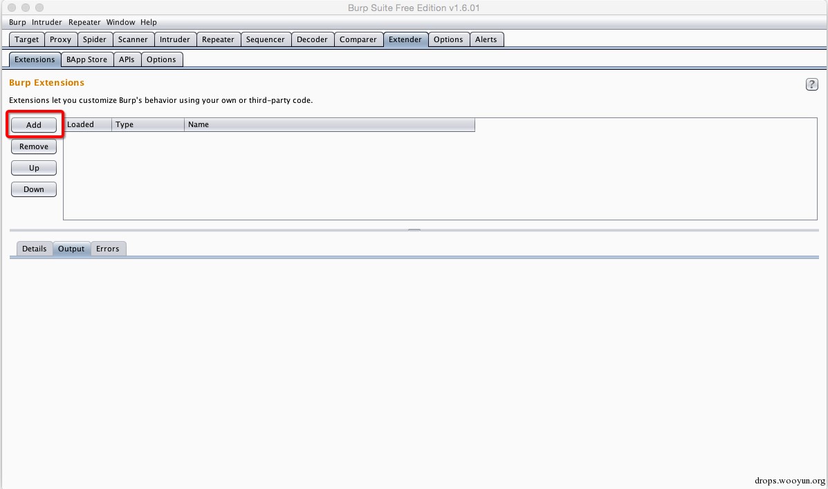Click the split pane divider handle

tap(414, 230)
